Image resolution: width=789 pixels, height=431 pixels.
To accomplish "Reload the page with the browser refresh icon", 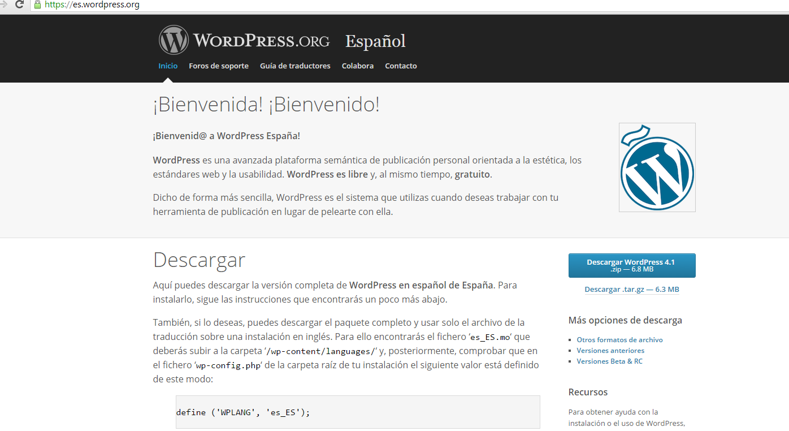I will click(x=19, y=5).
